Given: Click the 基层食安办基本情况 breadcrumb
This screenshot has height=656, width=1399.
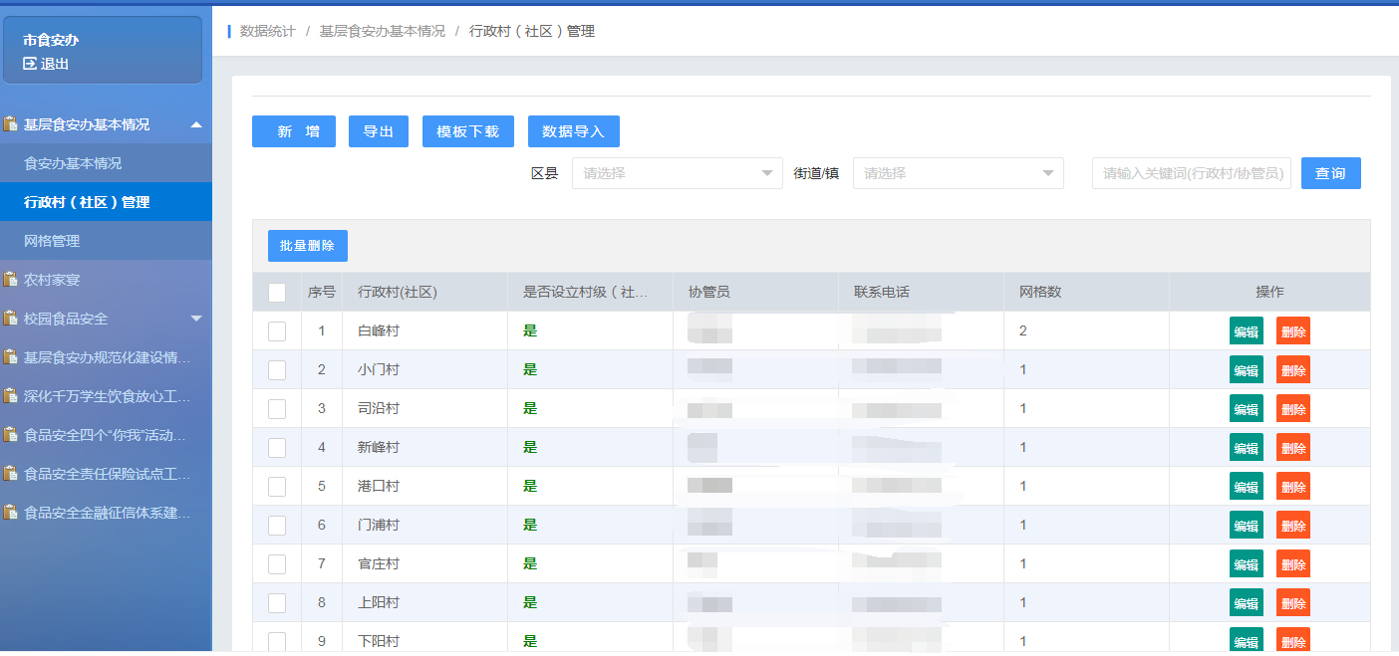Looking at the screenshot, I should tap(383, 31).
